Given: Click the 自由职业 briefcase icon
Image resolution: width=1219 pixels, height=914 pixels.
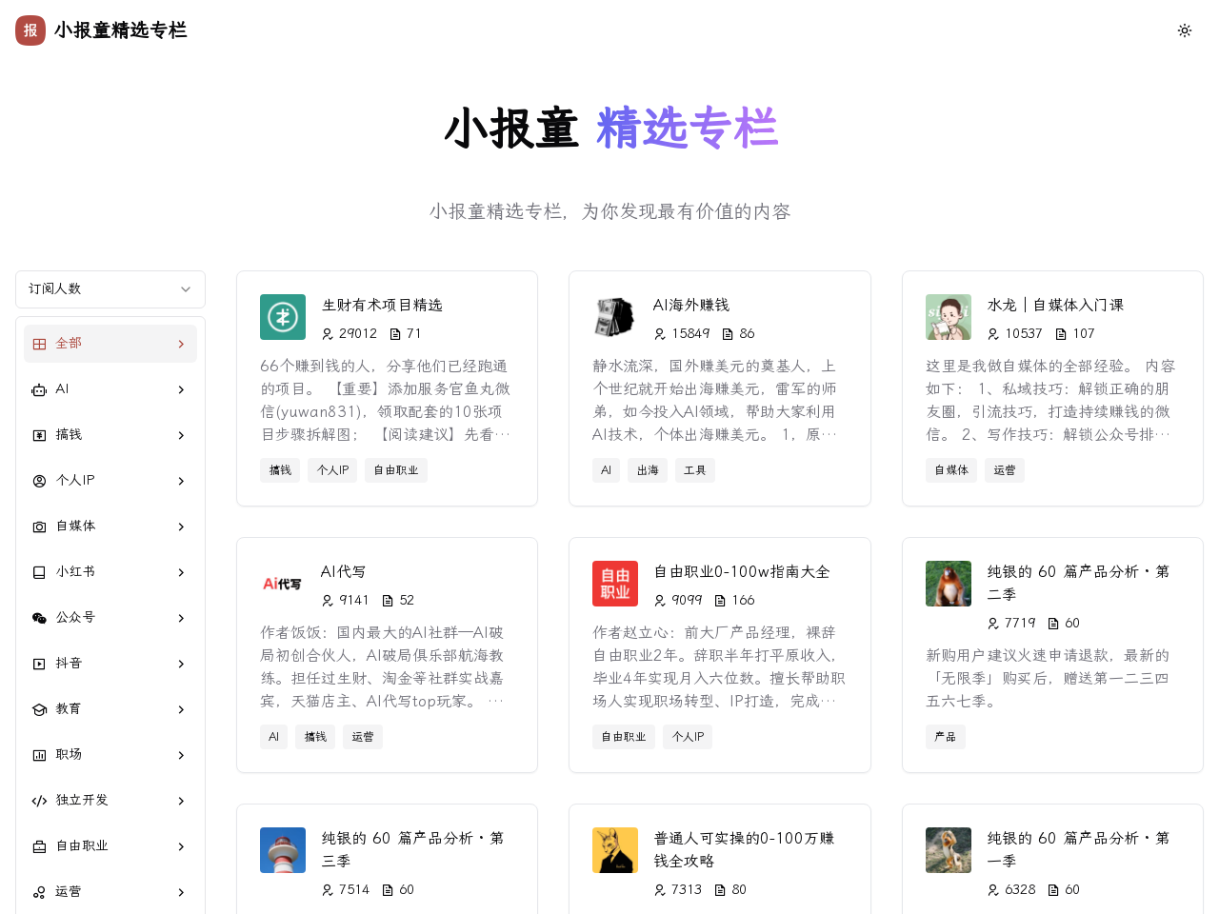Looking at the screenshot, I should point(39,846).
